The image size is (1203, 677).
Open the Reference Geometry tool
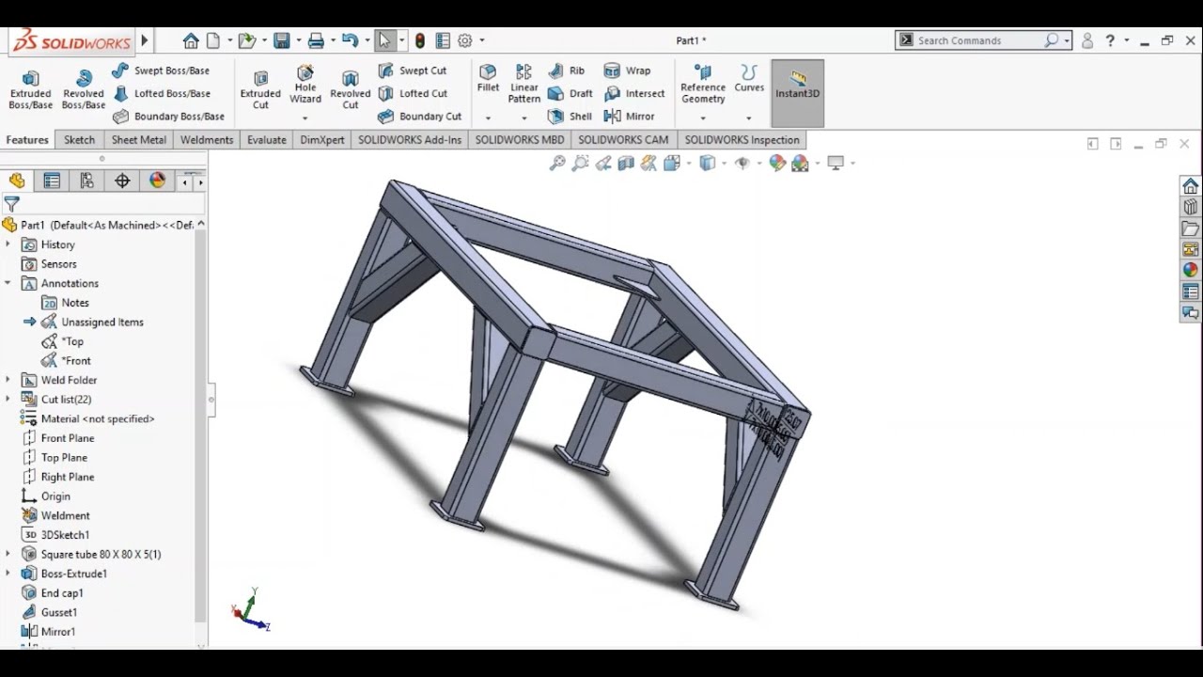[x=703, y=84]
